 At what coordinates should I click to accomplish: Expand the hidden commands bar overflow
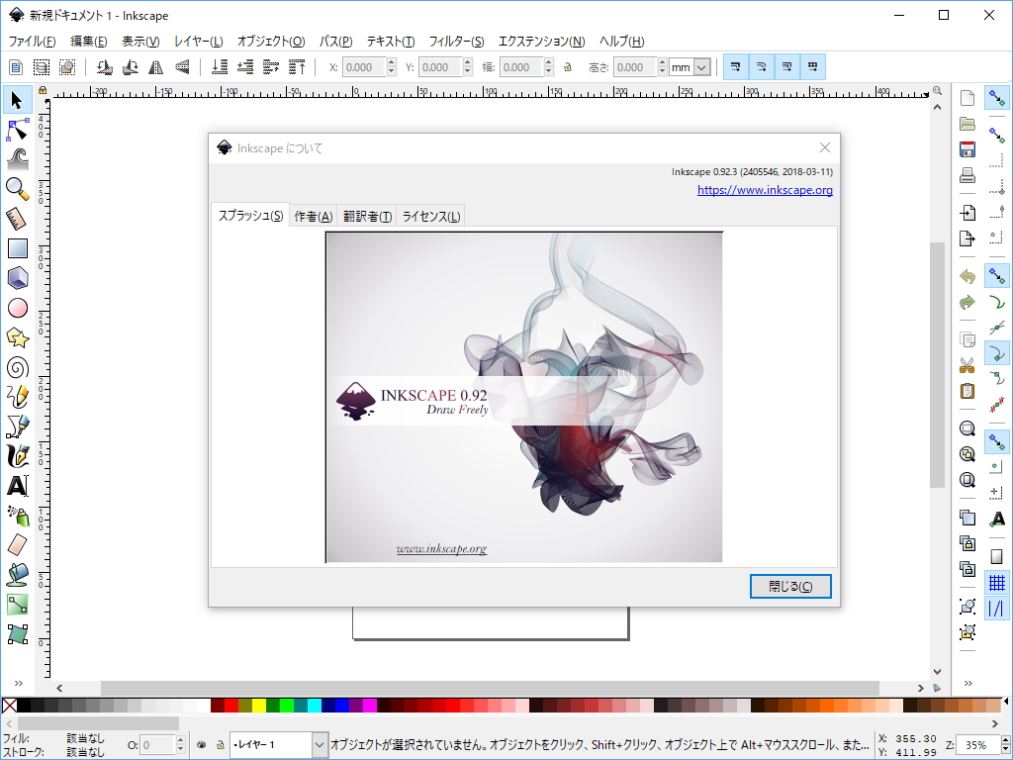967,681
